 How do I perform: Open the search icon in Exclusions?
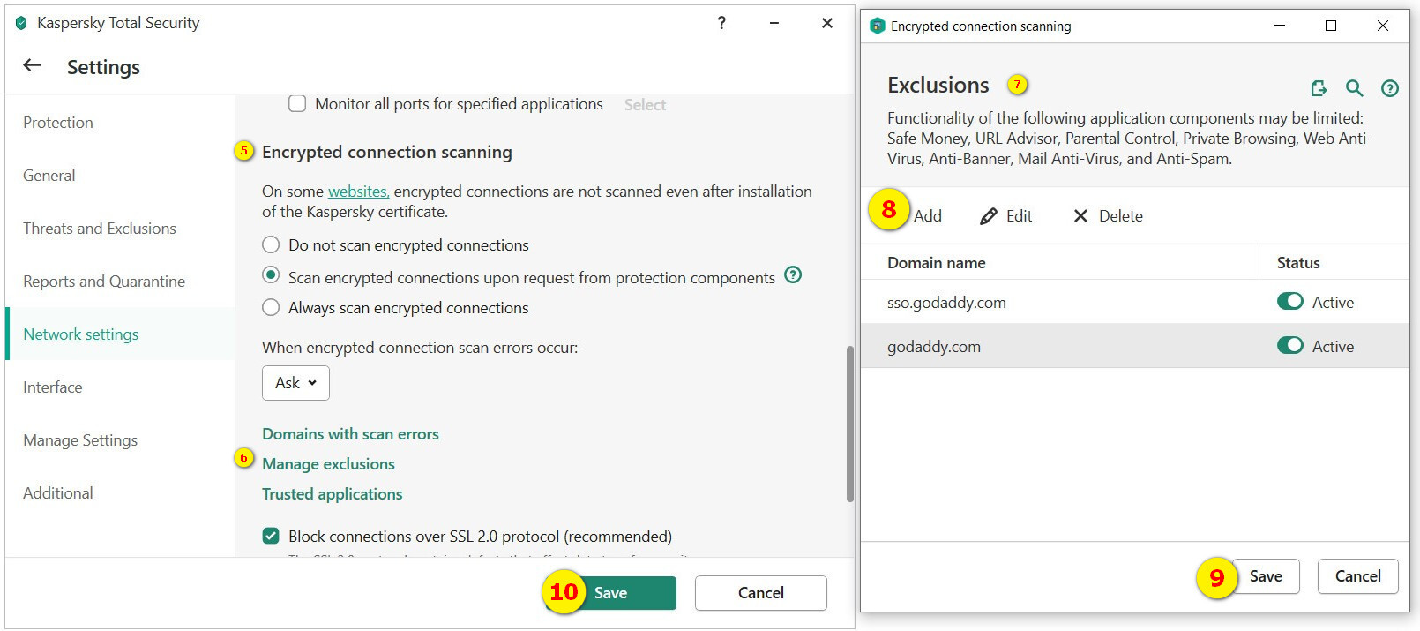tap(1354, 87)
